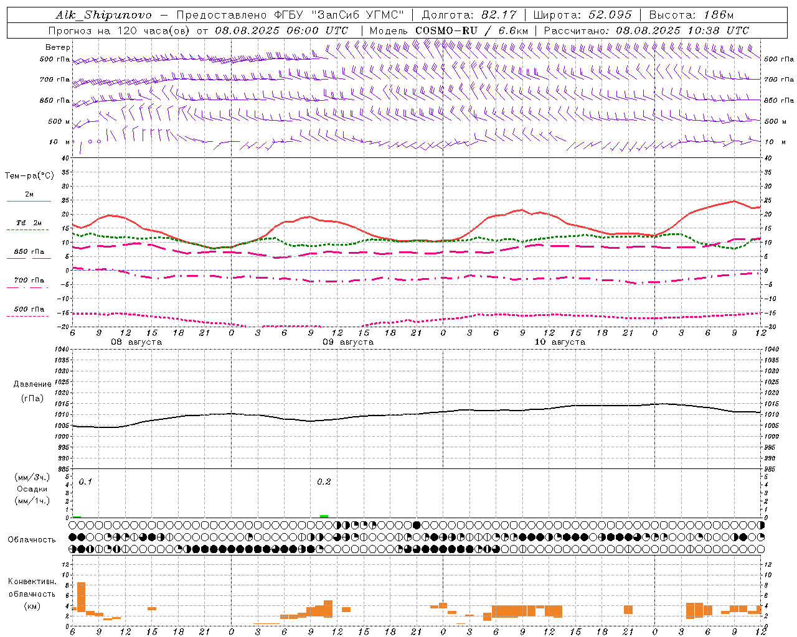Click the 09 августа date label
Viewport: 797px width, 637px height.
click(348, 342)
